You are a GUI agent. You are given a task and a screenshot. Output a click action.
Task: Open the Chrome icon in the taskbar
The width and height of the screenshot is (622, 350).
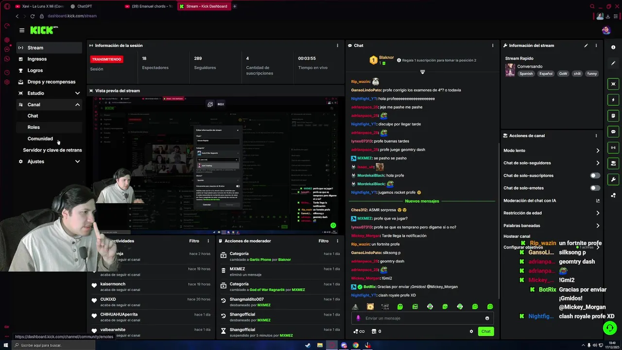pyautogui.click(x=356, y=346)
